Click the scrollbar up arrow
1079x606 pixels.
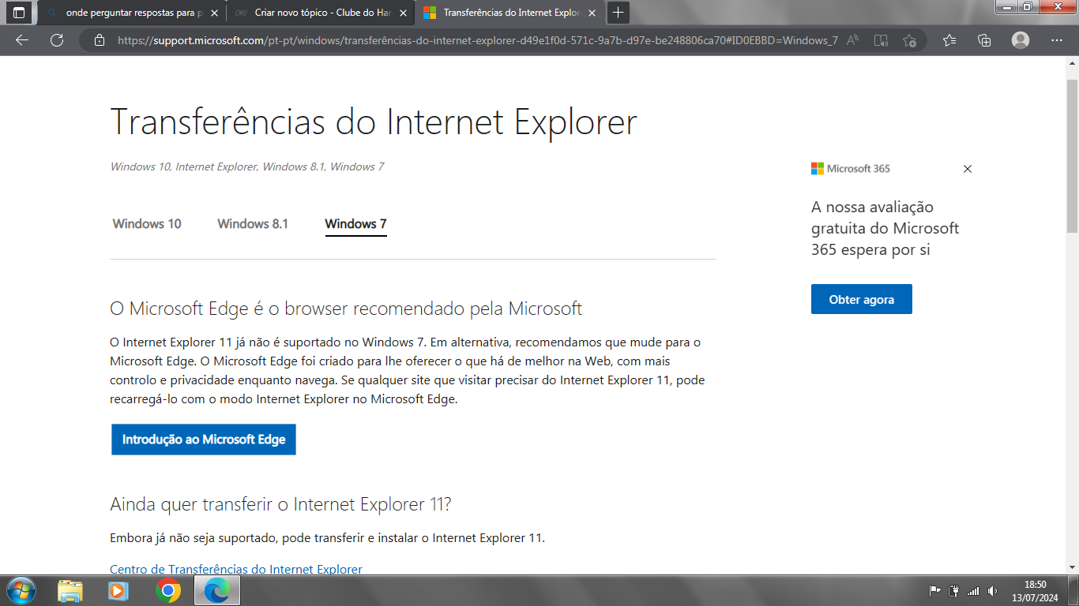1072,62
